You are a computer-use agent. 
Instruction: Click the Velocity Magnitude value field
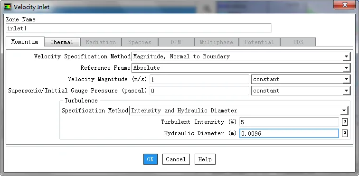pyautogui.click(x=199, y=79)
